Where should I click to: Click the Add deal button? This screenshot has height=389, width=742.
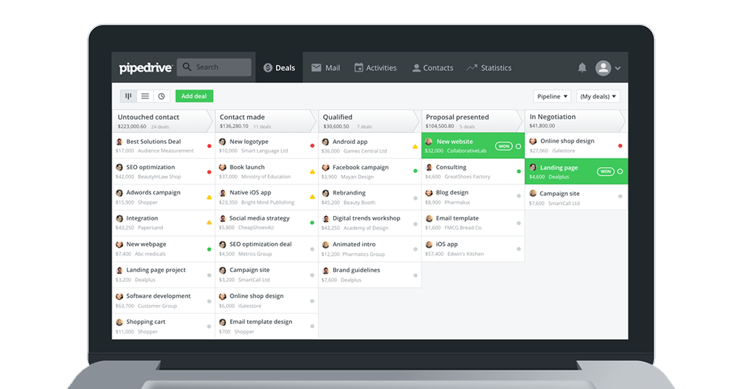pyautogui.click(x=194, y=96)
